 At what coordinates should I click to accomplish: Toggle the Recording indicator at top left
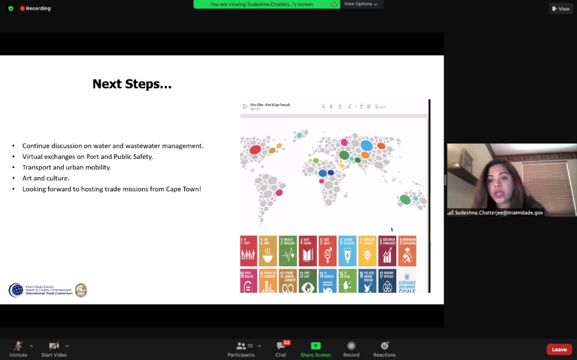tap(35, 9)
